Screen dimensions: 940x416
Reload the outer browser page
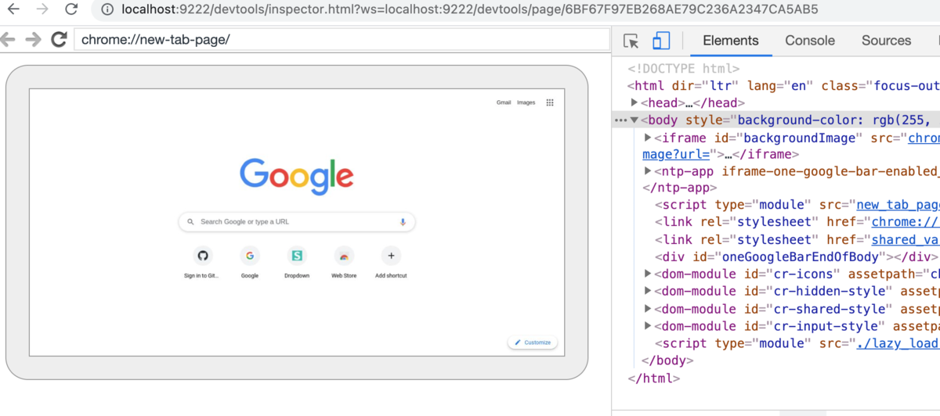coord(71,9)
